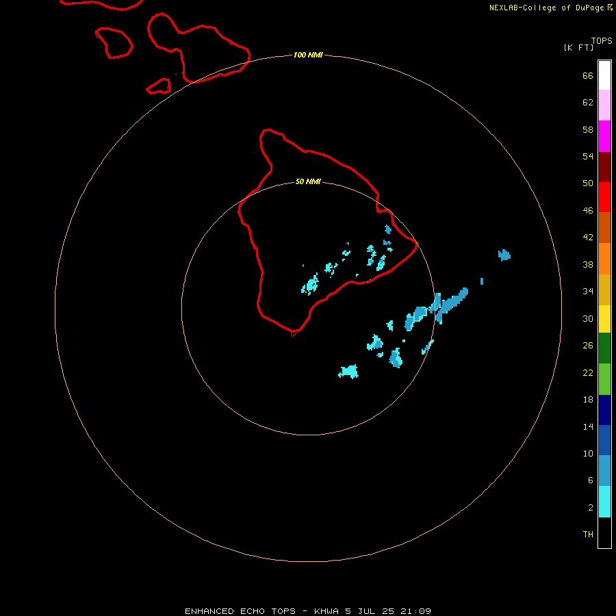616x616 pixels.
Task: Click the '21:09' timestamp in caption
Action: click(415, 611)
